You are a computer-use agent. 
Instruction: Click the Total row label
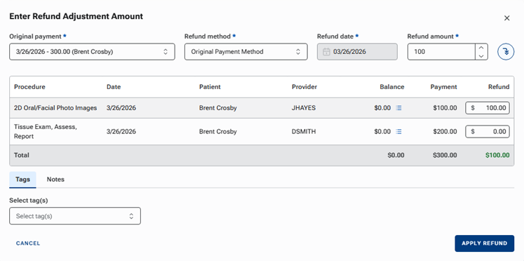coord(21,155)
